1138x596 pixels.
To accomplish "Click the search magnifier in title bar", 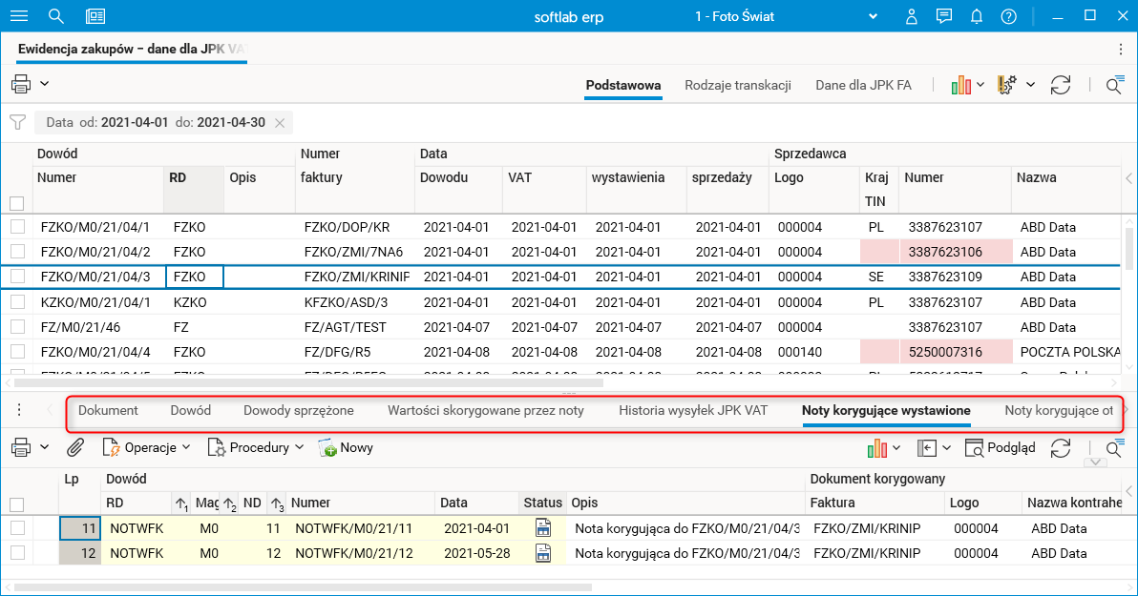I will pyautogui.click(x=56, y=16).
